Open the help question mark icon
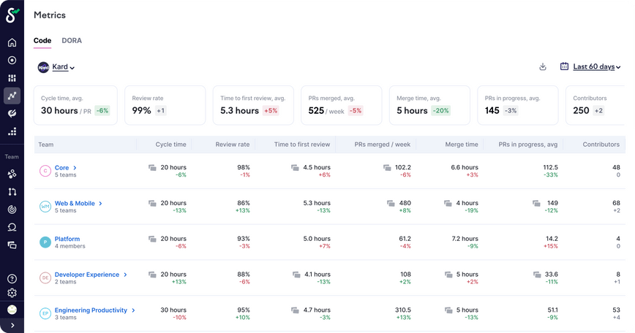Screen dimensions: 635x333 [x=12, y=278]
